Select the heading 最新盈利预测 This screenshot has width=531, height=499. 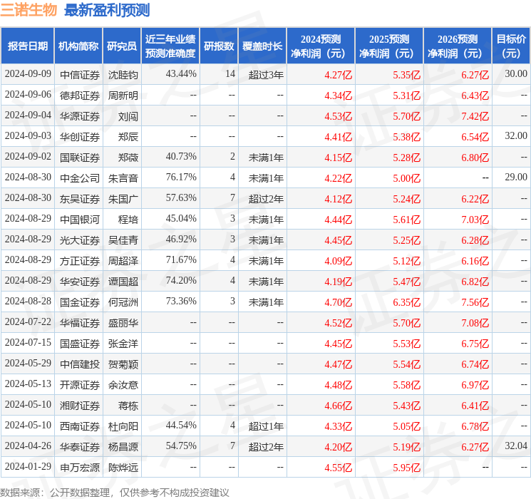tap(107, 10)
